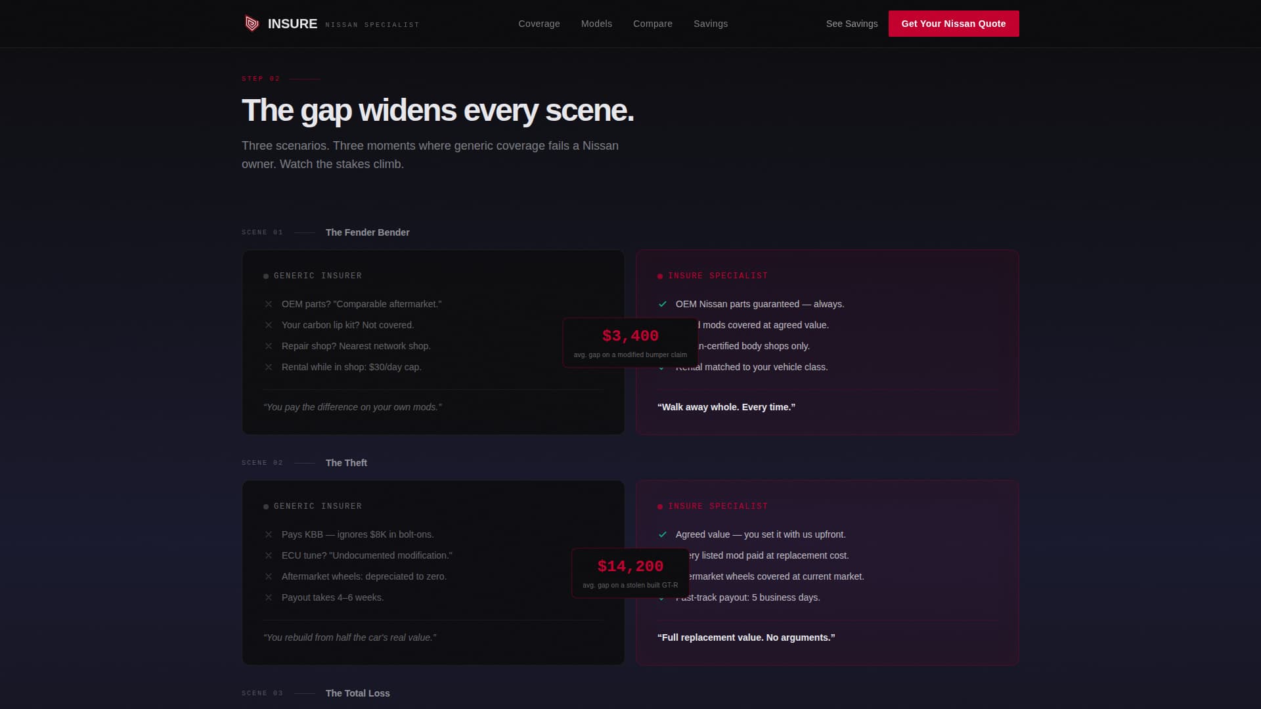Click the checkmark beside OEM Nissan parts guaranteed
The width and height of the screenshot is (1261, 709).
coord(663,304)
